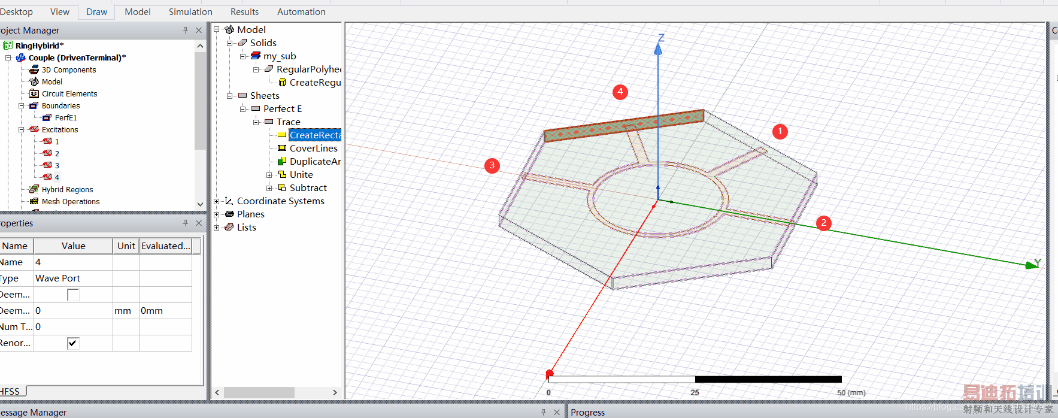The height and width of the screenshot is (418, 1058).
Task: Expand the Planes node
Action: (217, 214)
